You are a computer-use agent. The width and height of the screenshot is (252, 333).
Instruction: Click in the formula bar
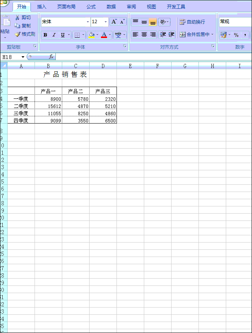coord(154,57)
